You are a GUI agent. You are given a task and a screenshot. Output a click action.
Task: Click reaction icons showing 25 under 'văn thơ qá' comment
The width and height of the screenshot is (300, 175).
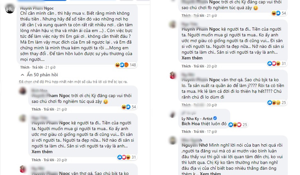click(x=273, y=102)
